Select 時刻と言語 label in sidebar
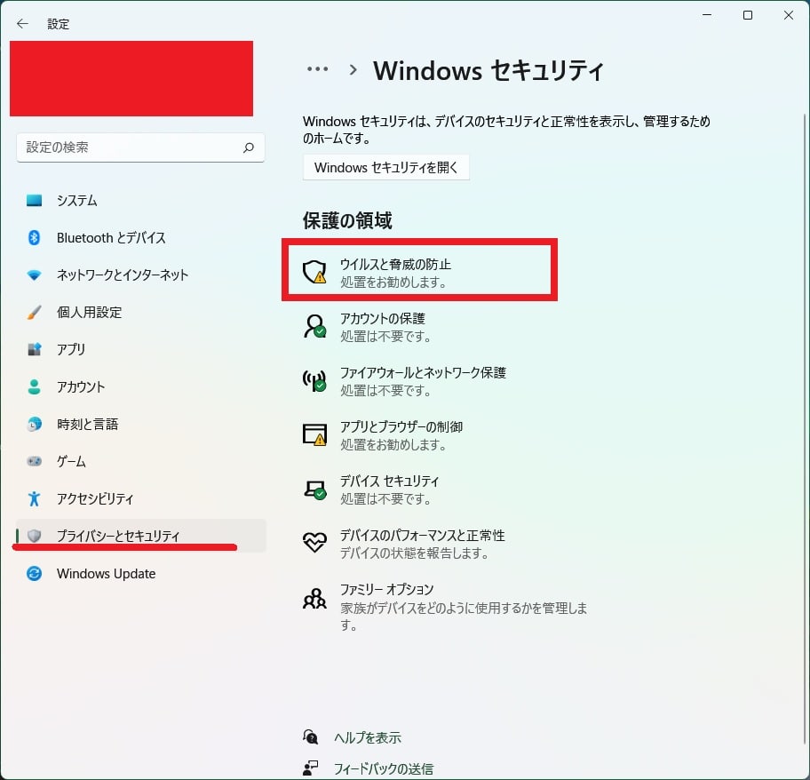 coord(87,424)
